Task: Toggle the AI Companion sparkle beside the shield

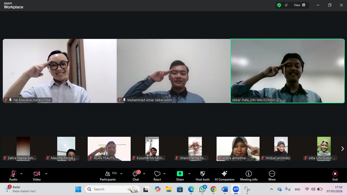Action: [x=286, y=5]
